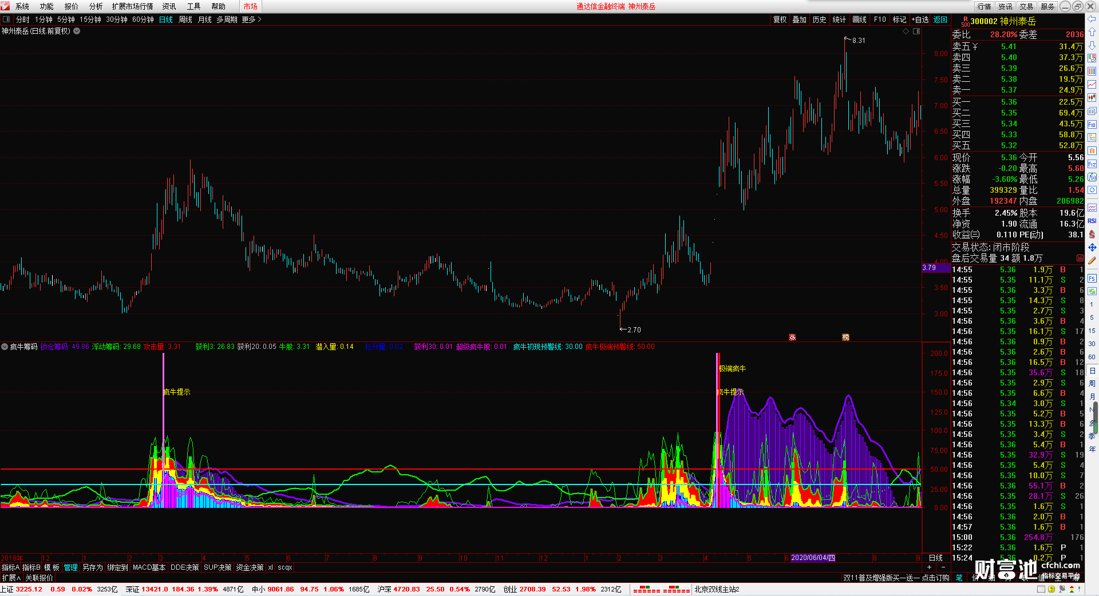Switch sidebar period to 5 minutes
This screenshot has width=1099, height=596.
[1092, 317]
